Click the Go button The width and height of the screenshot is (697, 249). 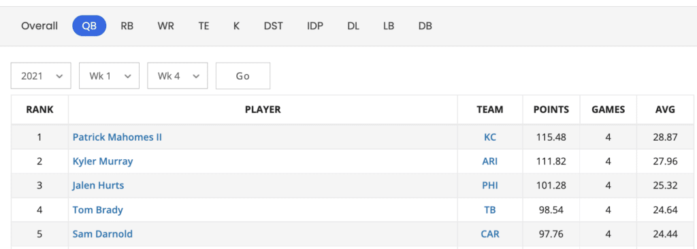(243, 76)
